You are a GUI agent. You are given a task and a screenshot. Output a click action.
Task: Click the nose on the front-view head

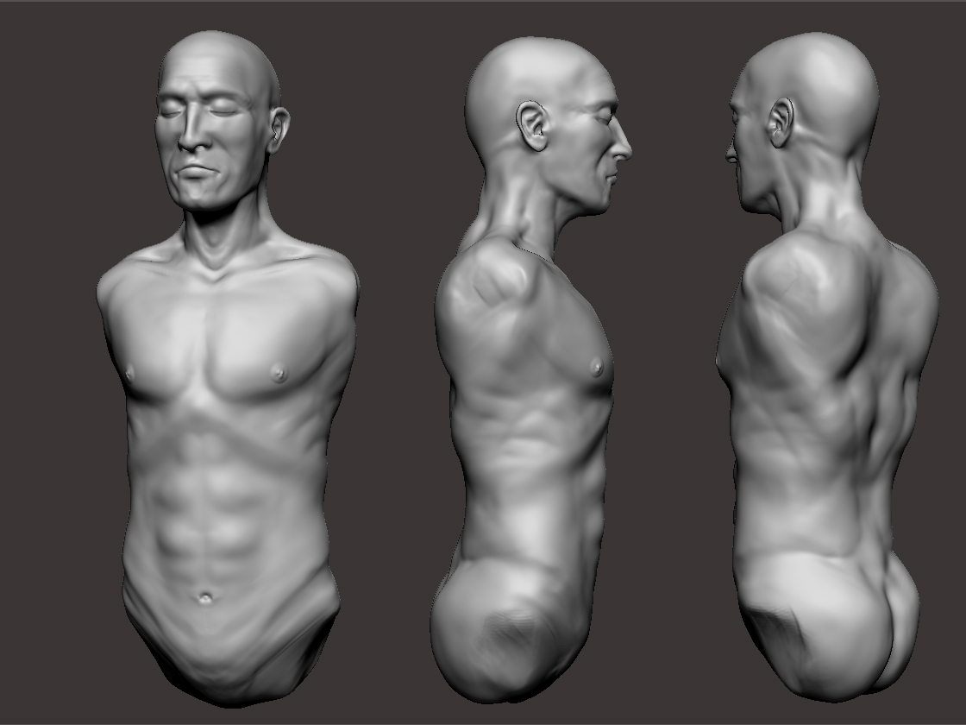tap(193, 133)
